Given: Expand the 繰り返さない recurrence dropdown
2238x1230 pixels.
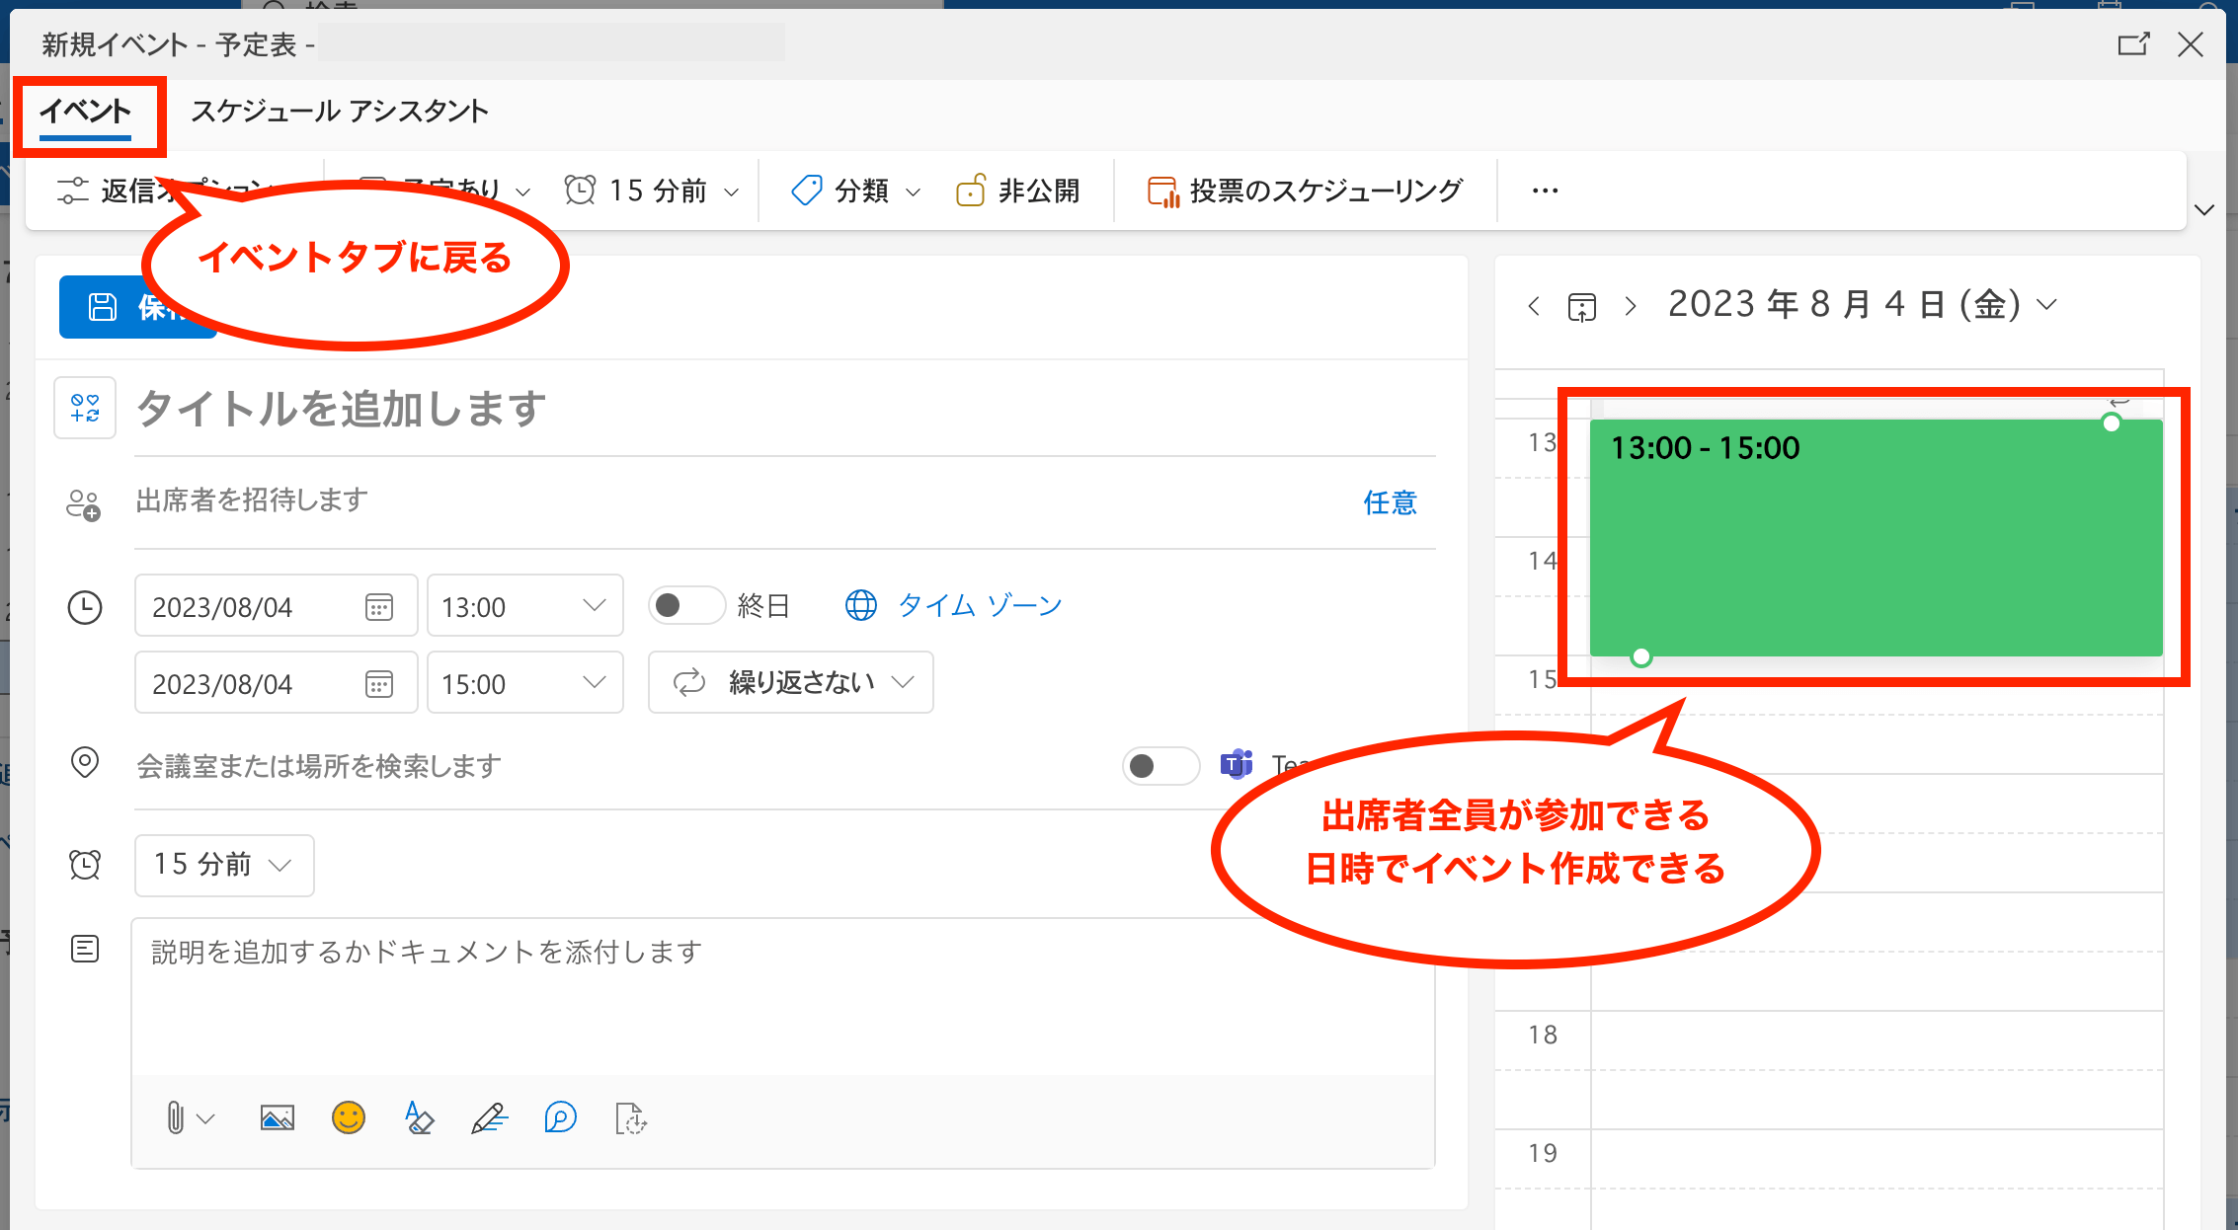Looking at the screenshot, I should (790, 682).
